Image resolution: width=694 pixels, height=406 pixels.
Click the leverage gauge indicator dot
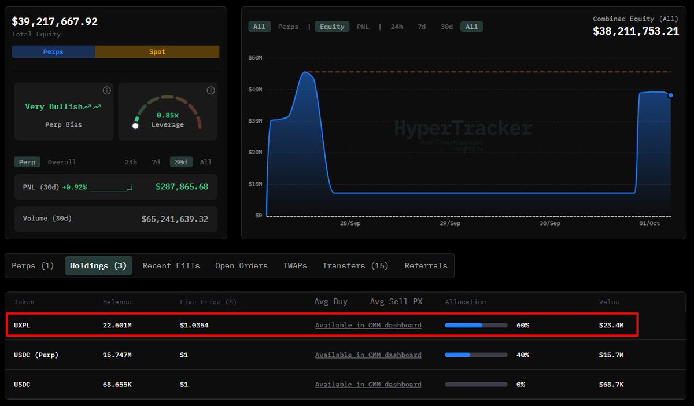tap(135, 126)
